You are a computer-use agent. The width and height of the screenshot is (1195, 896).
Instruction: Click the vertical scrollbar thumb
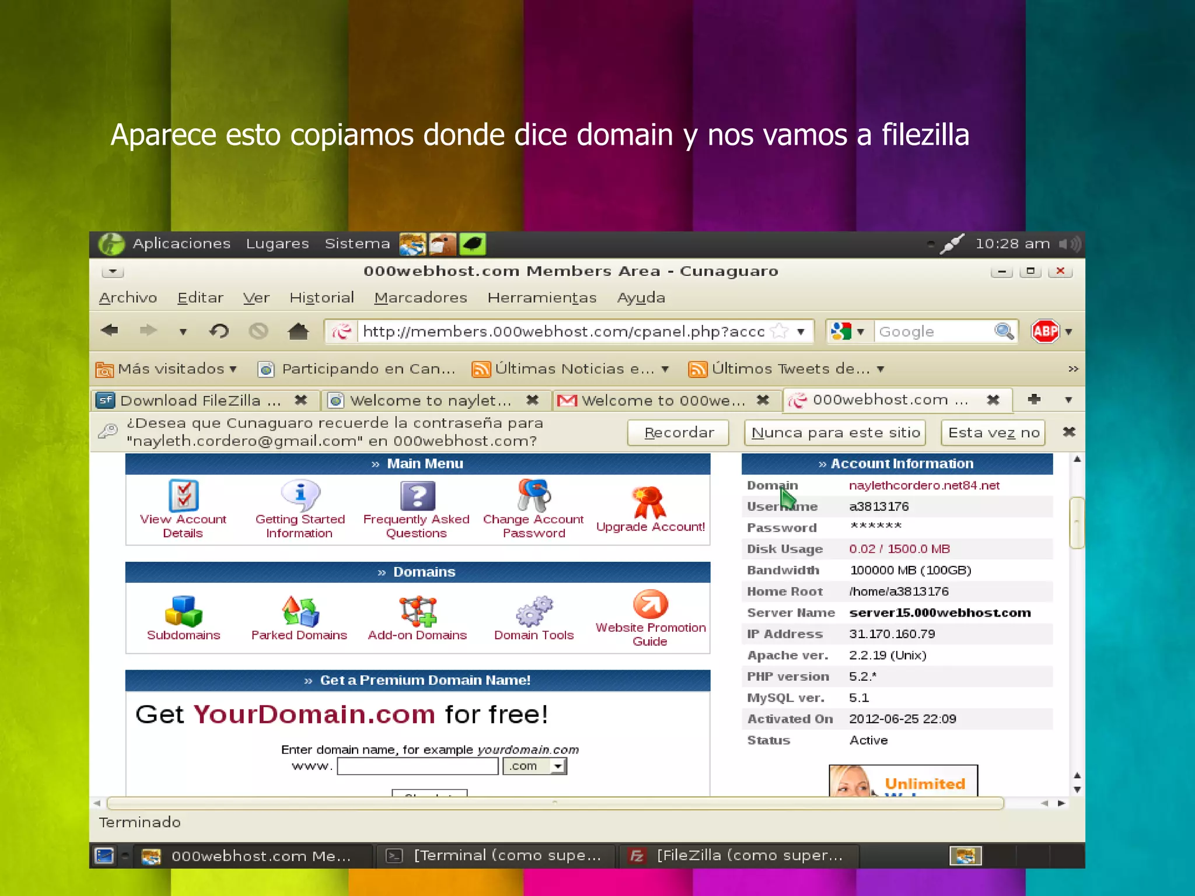1077,523
